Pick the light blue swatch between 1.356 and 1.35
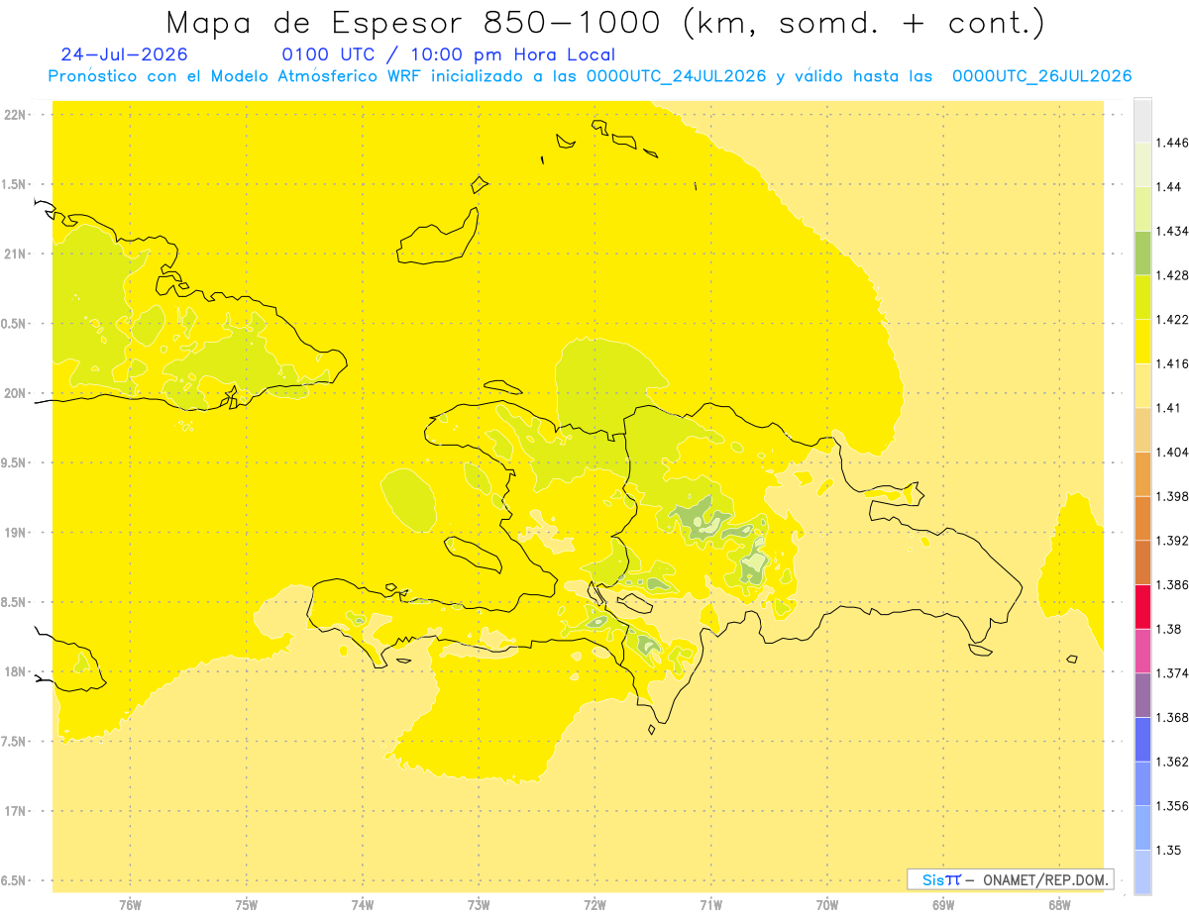 (1142, 827)
